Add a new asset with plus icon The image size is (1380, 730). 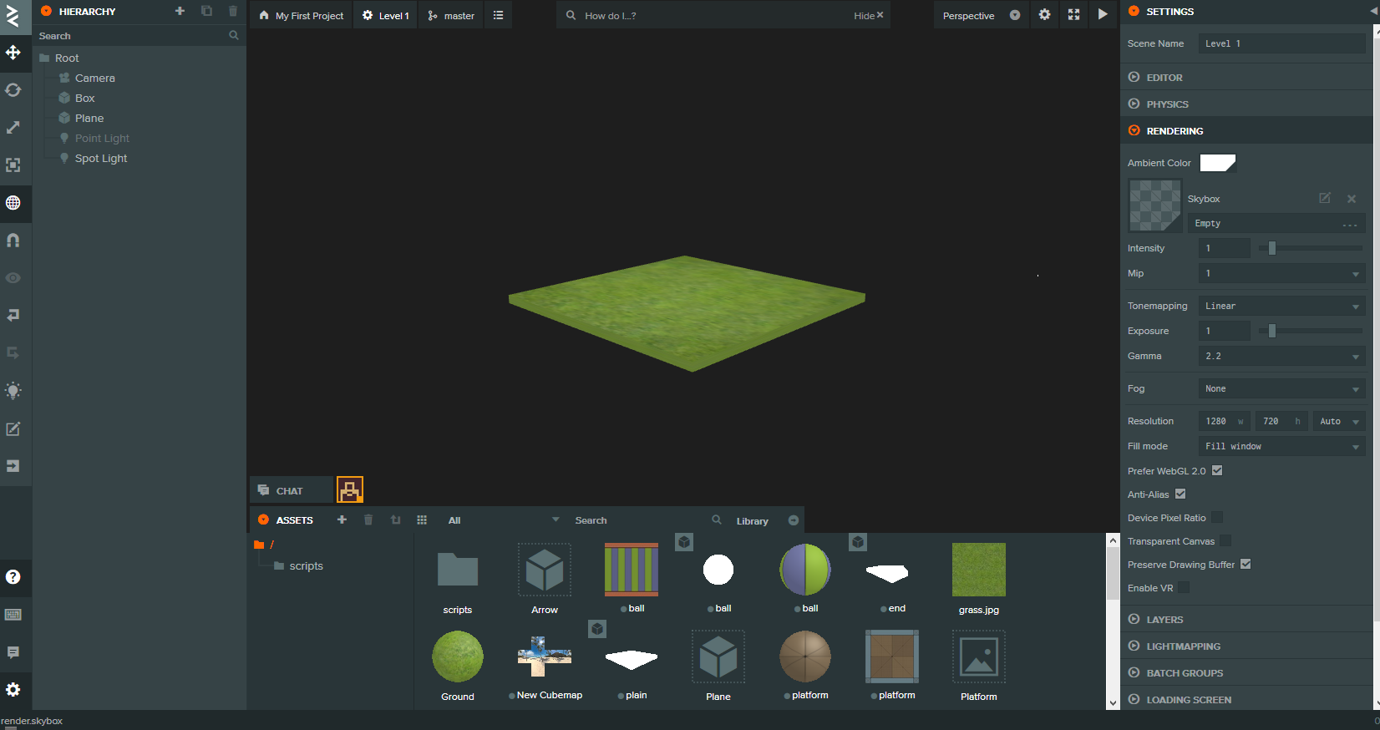[342, 520]
